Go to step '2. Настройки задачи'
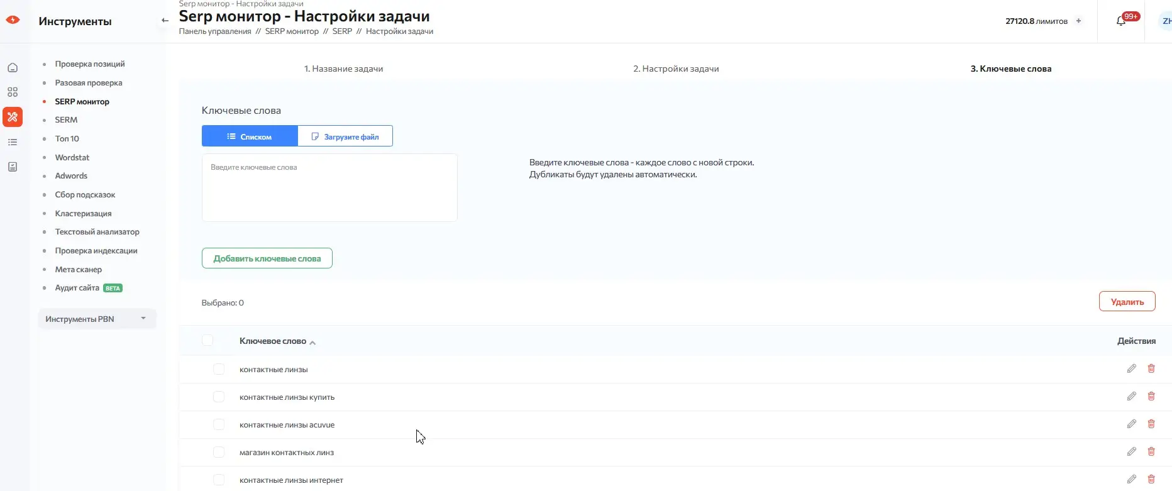 [x=675, y=69]
